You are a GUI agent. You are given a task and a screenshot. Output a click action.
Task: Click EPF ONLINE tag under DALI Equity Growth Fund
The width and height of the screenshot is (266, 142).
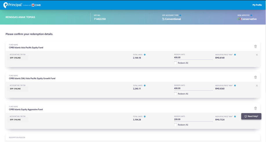(15, 89)
